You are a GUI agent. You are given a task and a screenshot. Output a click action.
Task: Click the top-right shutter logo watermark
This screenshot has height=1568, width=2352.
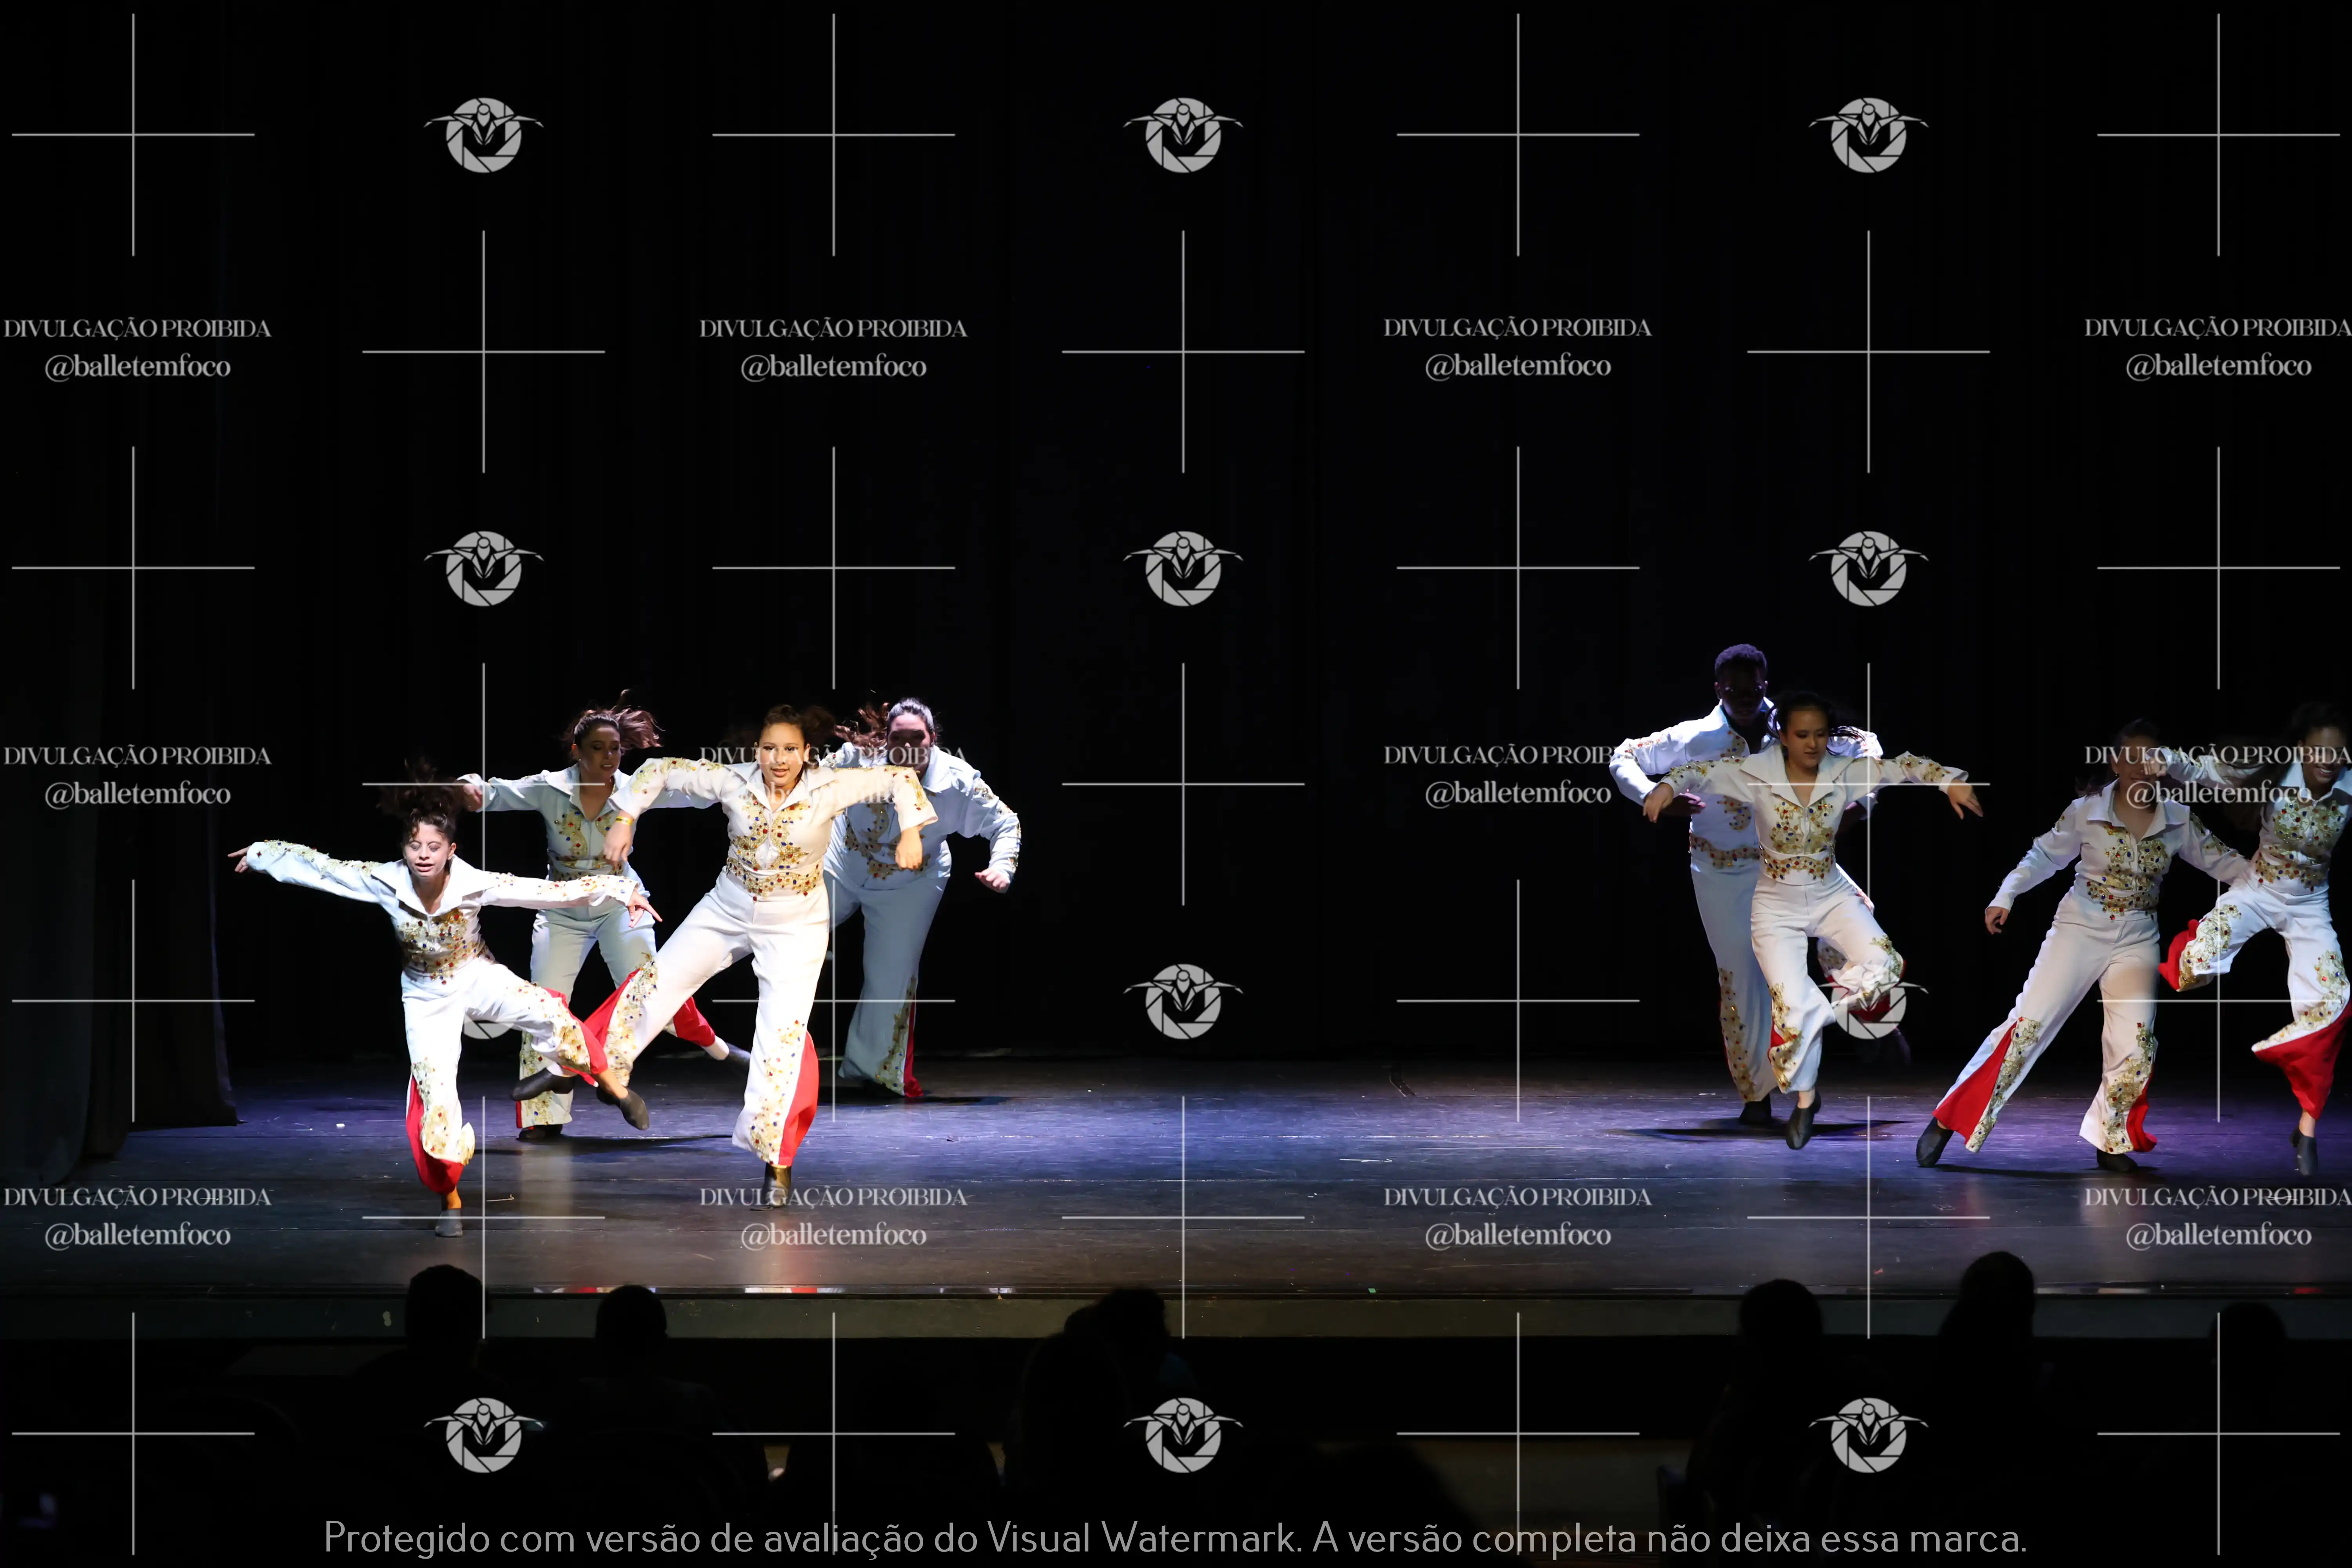[x=1868, y=135]
